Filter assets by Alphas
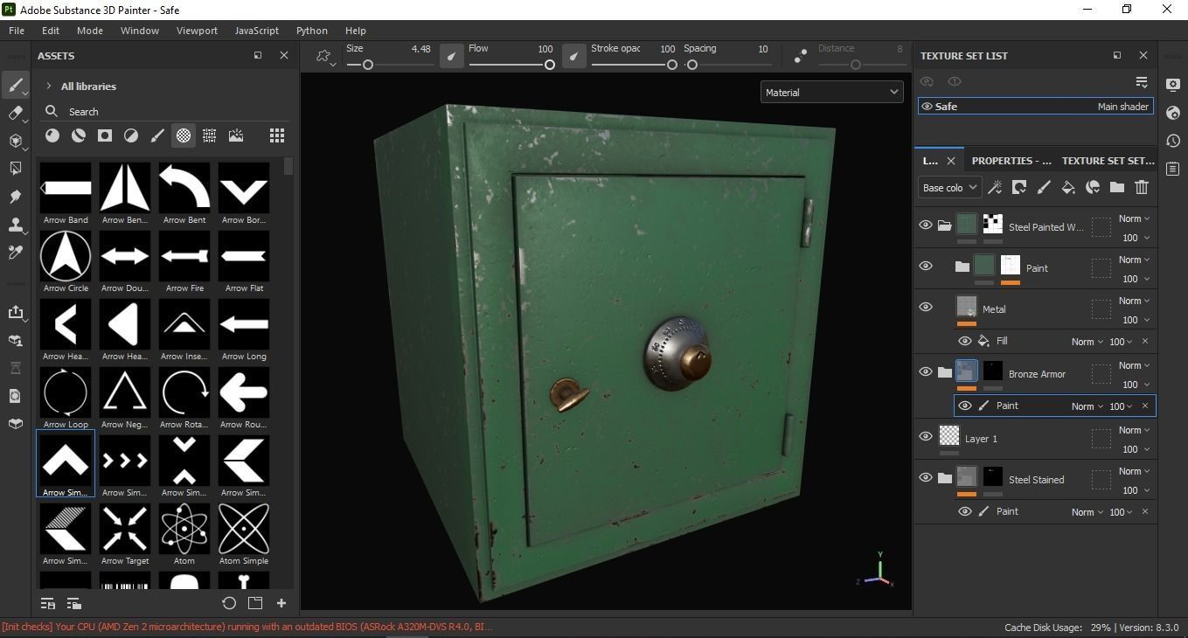 pos(184,135)
